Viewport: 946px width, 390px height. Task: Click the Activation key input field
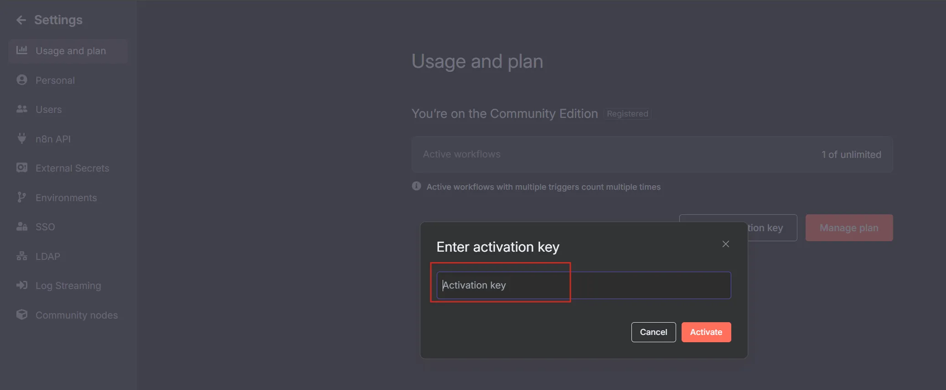tap(583, 285)
